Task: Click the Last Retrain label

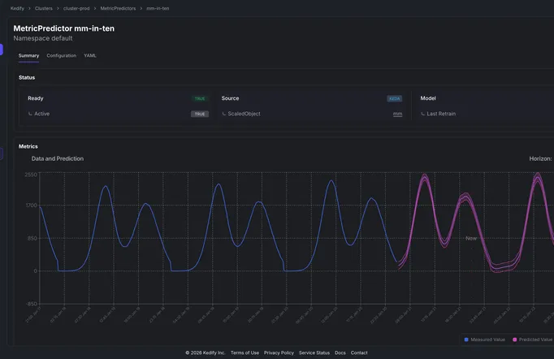Action: coord(441,114)
